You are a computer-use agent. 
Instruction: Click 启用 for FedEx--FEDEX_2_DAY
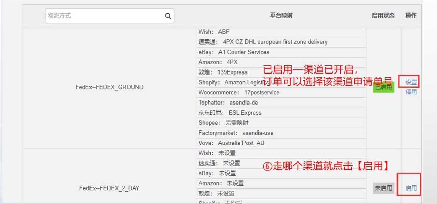(411, 188)
